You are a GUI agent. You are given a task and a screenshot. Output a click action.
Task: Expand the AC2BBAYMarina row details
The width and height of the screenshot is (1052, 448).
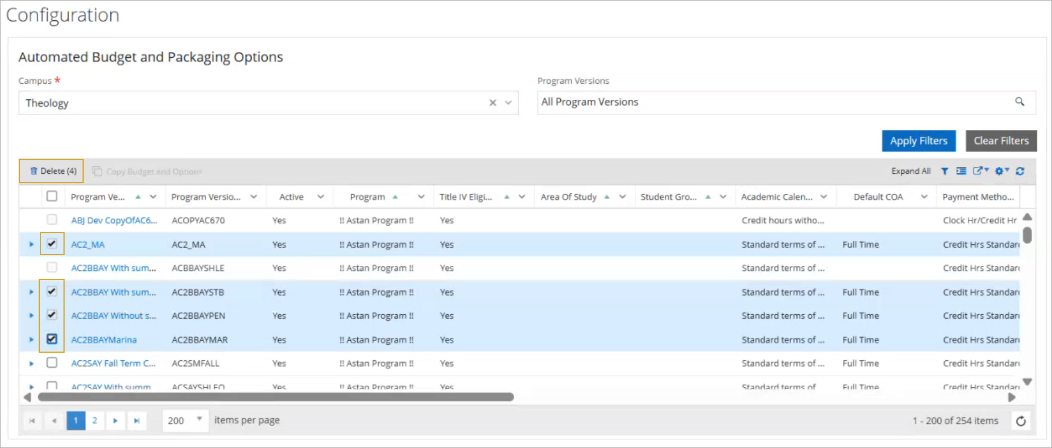[x=31, y=339]
